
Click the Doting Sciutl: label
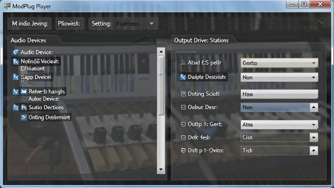point(204,94)
